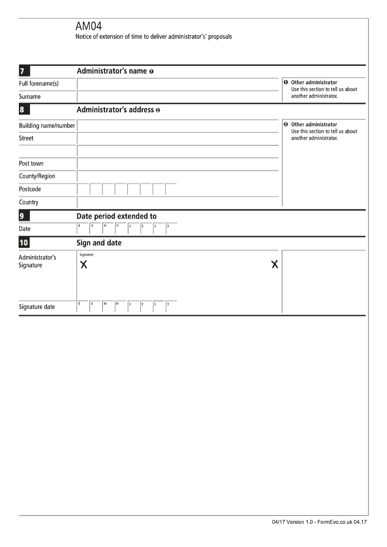Image resolution: width=387 pixels, height=547 pixels.
Task: Focus the Full forename(s) field
Action: click(x=178, y=85)
